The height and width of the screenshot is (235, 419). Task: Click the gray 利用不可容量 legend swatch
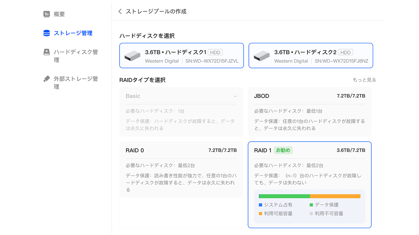pos(311,214)
